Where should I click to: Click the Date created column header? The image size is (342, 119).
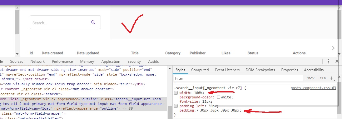pos(52,53)
